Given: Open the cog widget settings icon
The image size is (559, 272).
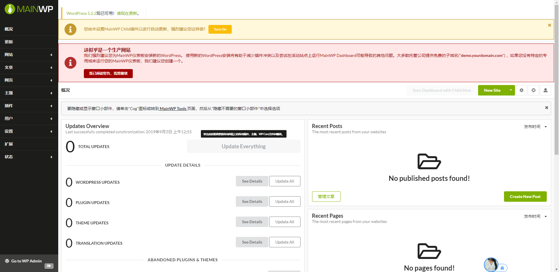Looking at the screenshot, I should point(521,90).
